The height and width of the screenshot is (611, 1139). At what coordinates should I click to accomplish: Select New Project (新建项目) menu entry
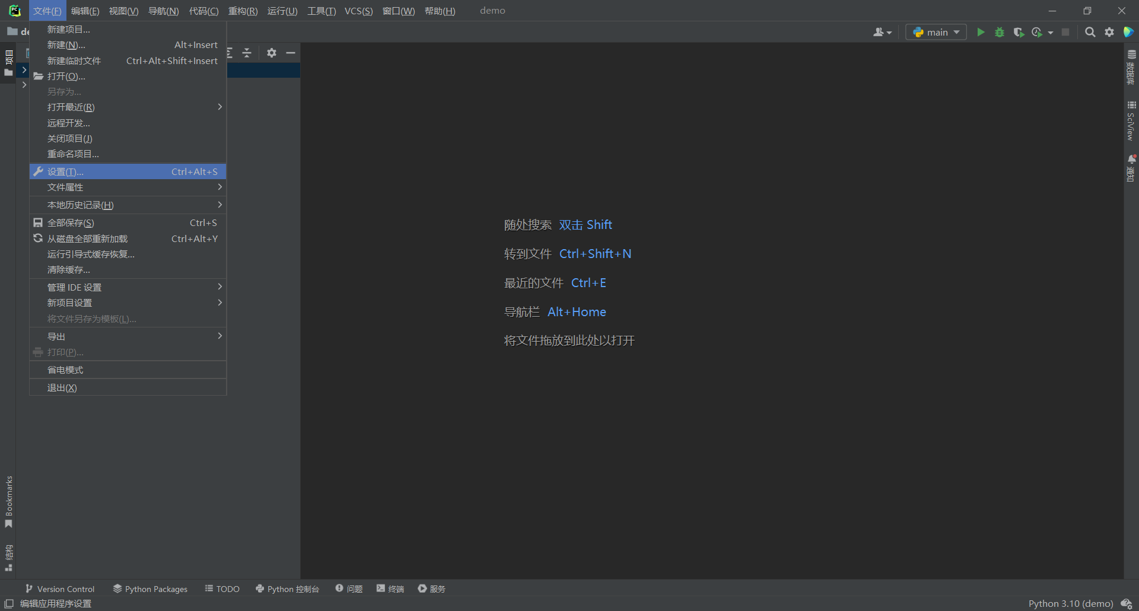click(x=128, y=30)
